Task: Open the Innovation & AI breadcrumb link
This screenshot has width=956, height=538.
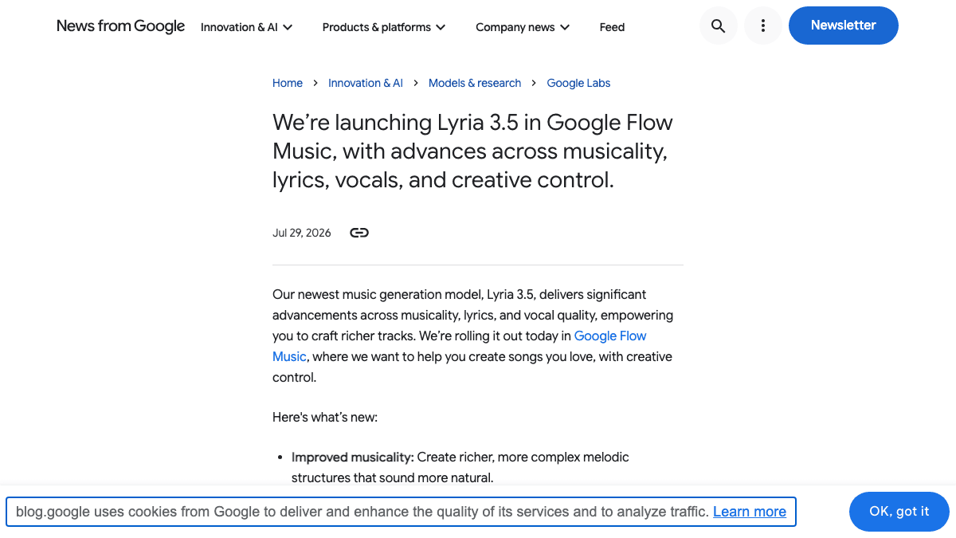Action: tap(366, 83)
